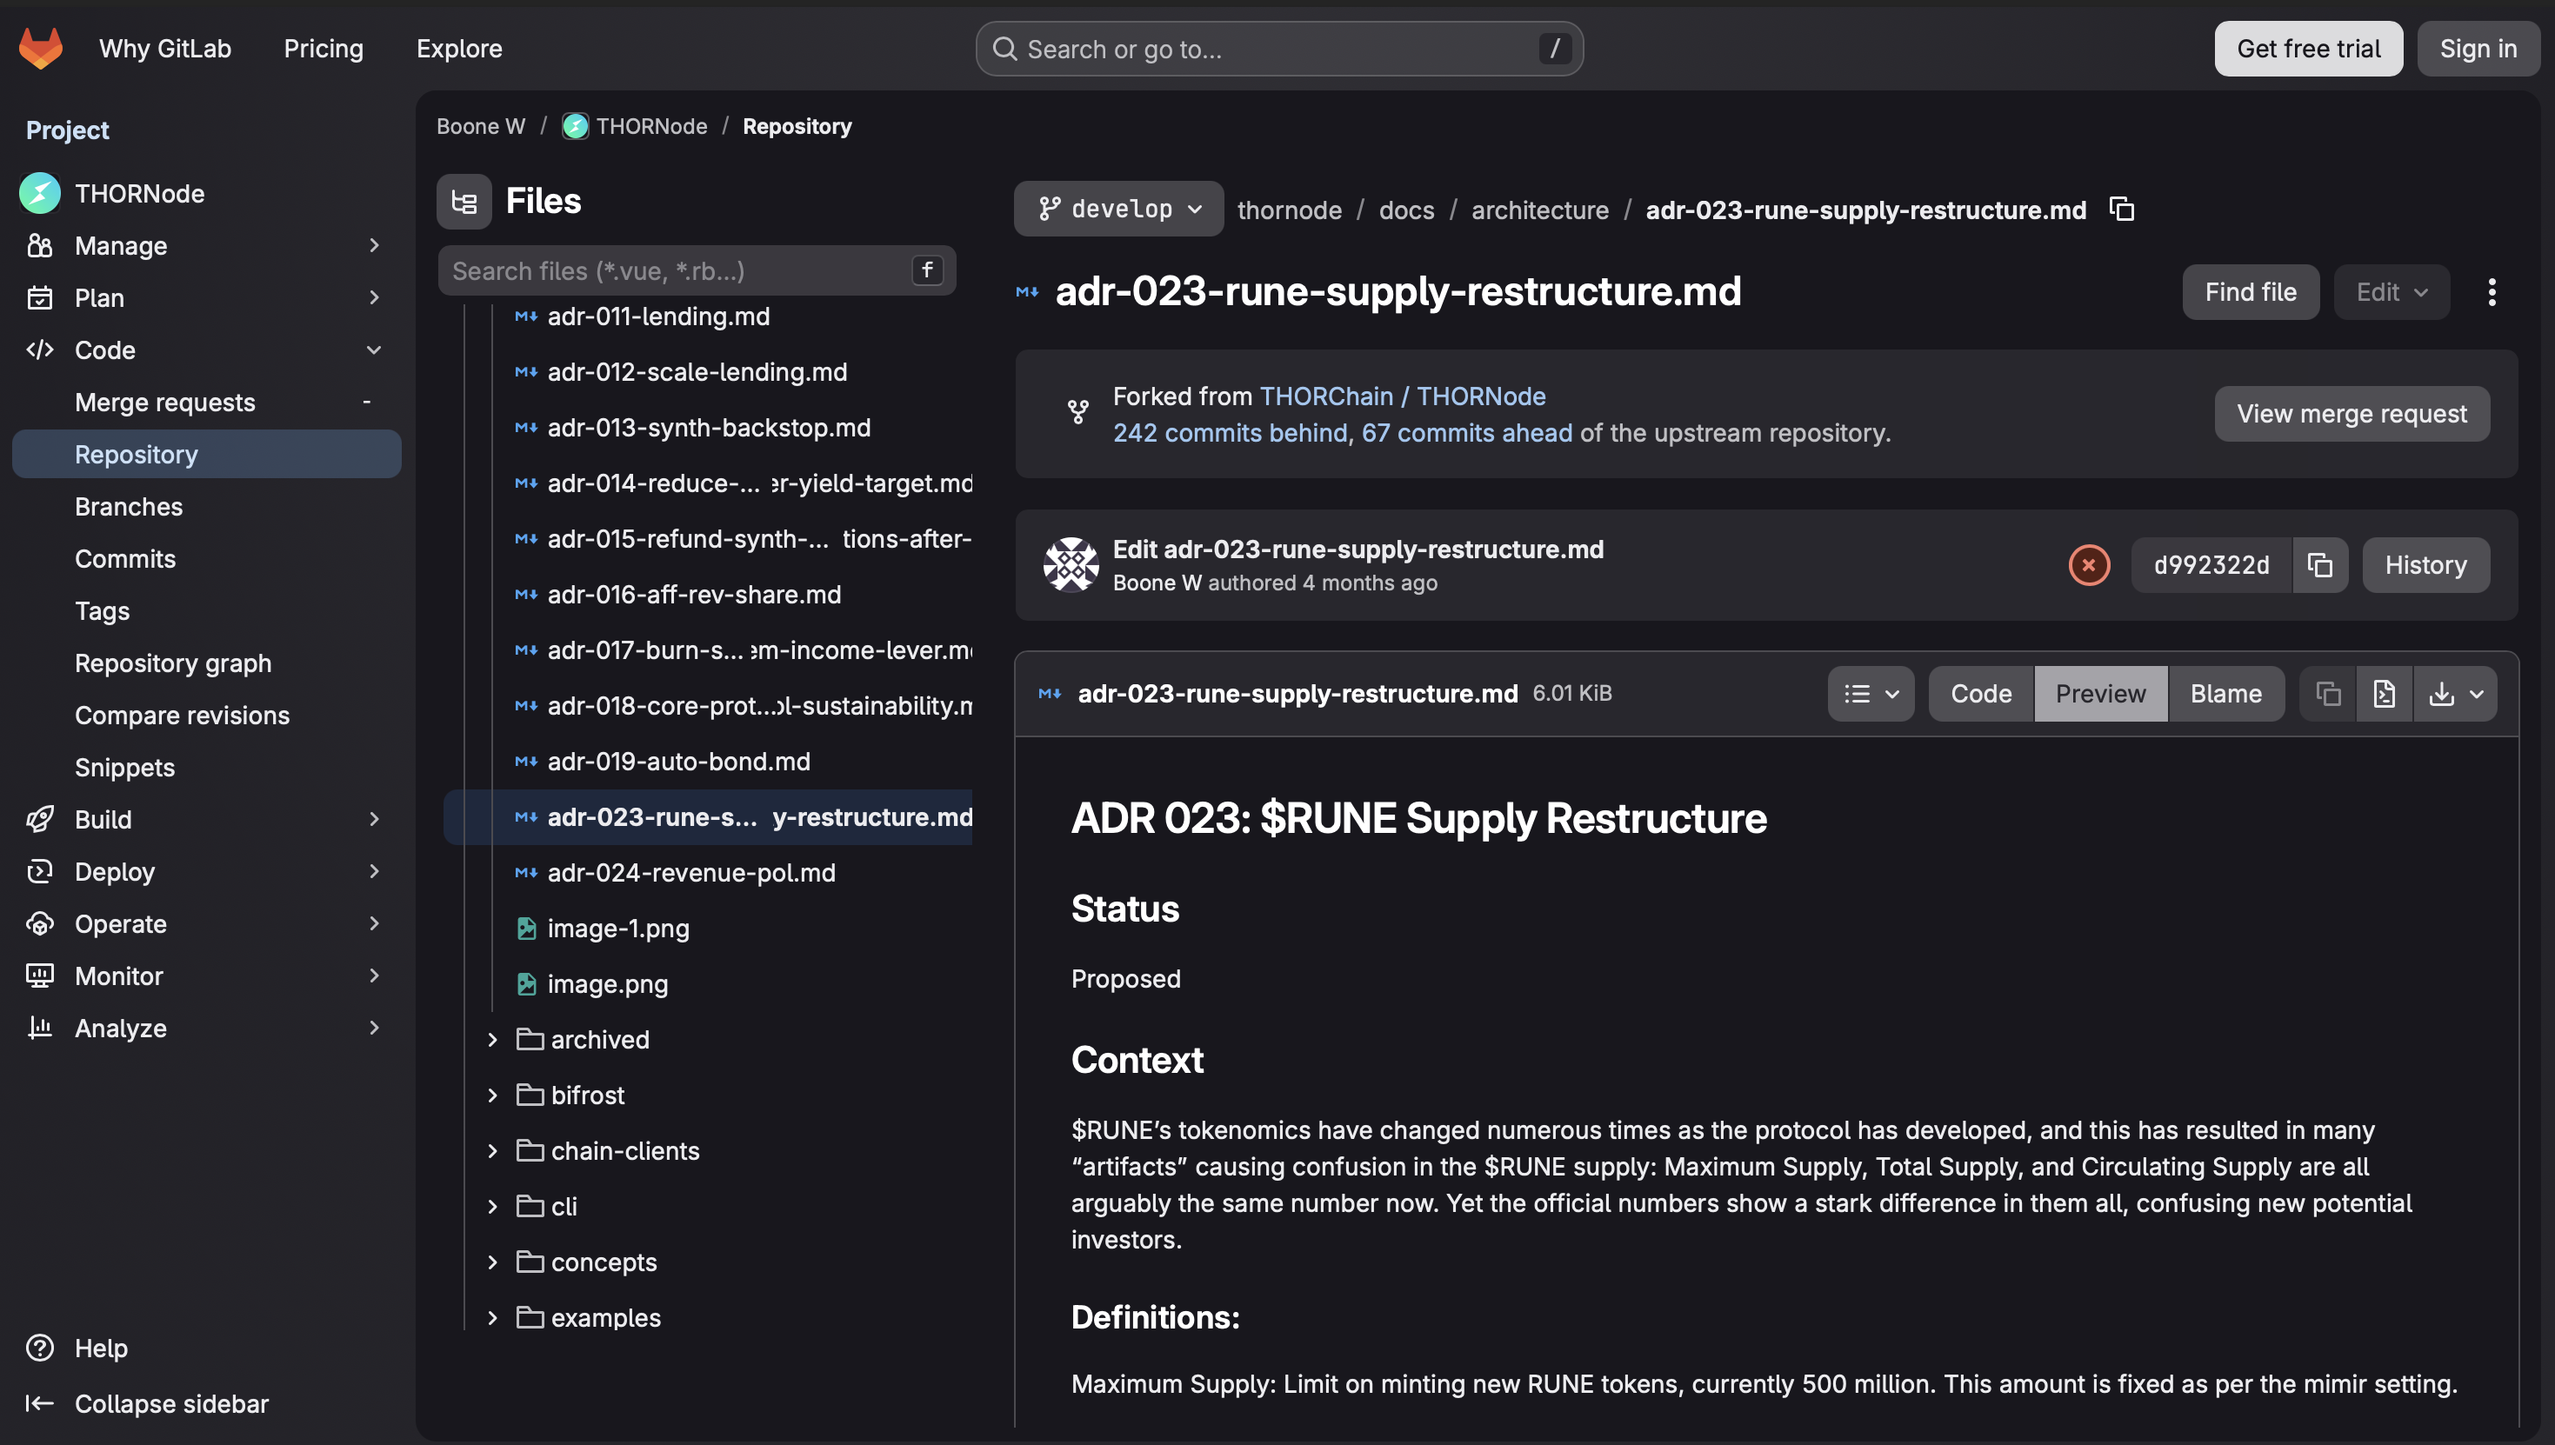Viewport: 2555px width, 1445px height.
Task: Click the search magnifier icon
Action: (x=1004, y=49)
